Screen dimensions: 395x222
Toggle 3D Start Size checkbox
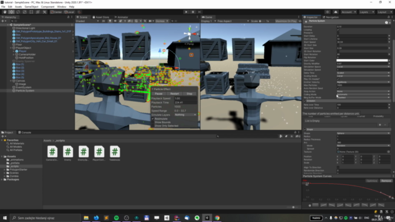click(x=338, y=45)
